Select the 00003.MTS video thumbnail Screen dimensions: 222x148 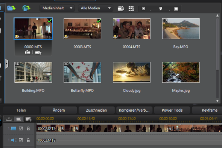82,29
